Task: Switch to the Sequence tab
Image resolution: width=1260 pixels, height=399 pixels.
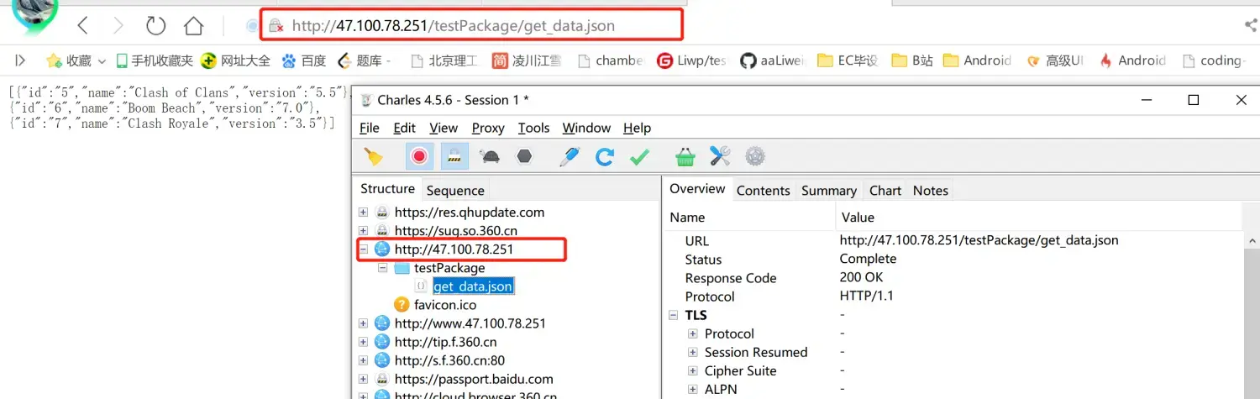Action: 455,191
